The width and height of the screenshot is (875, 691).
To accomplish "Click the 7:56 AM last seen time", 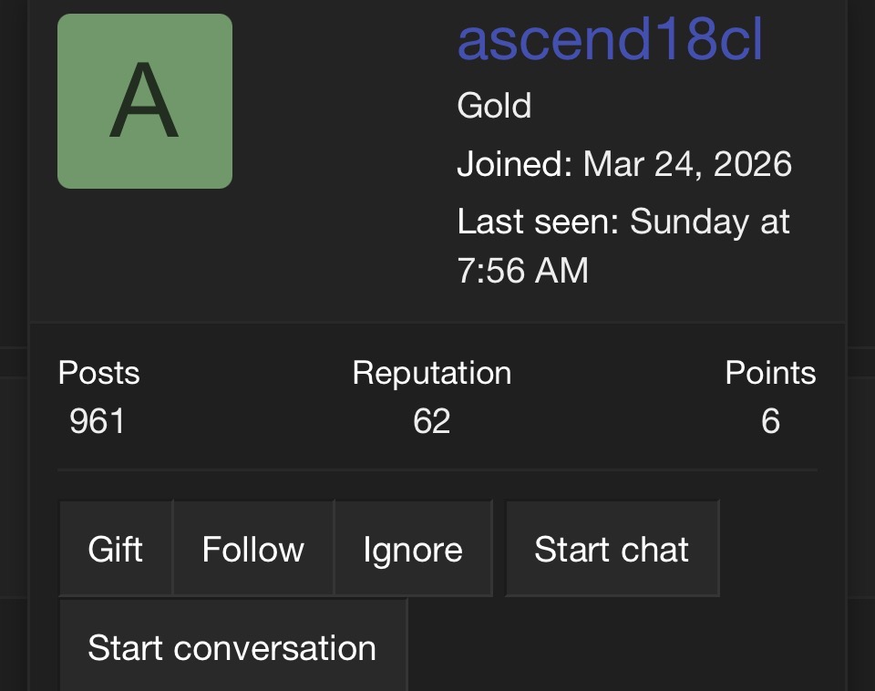I will click(523, 271).
